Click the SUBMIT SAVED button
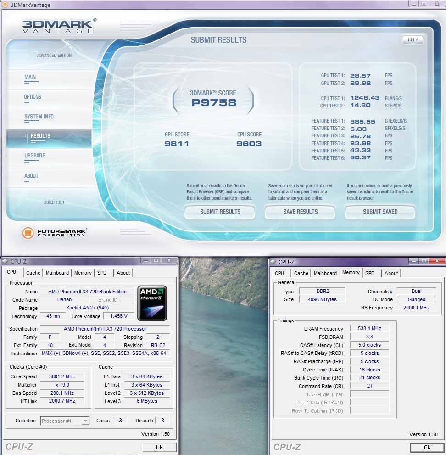The width and height of the screenshot is (446, 455). [380, 212]
